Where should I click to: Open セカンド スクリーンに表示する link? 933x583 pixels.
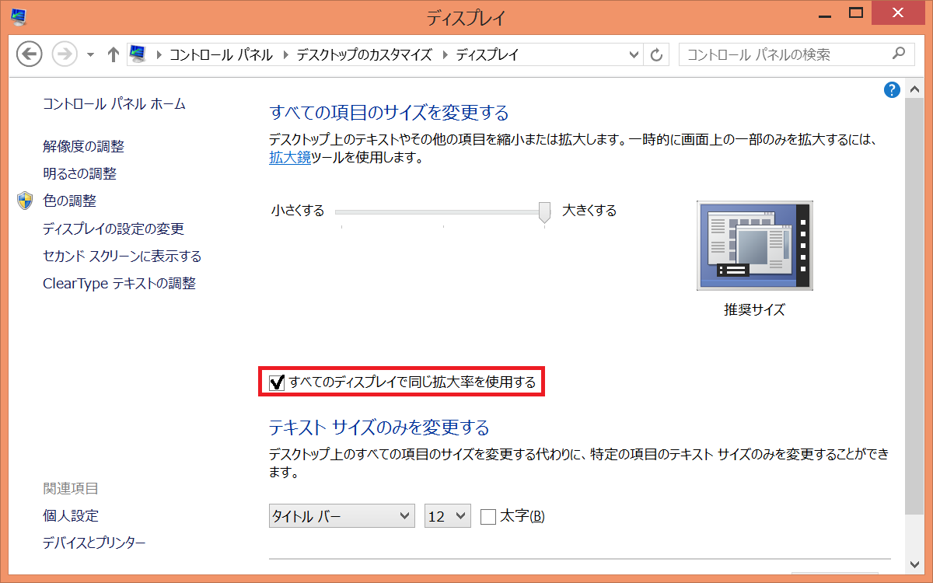tap(122, 256)
